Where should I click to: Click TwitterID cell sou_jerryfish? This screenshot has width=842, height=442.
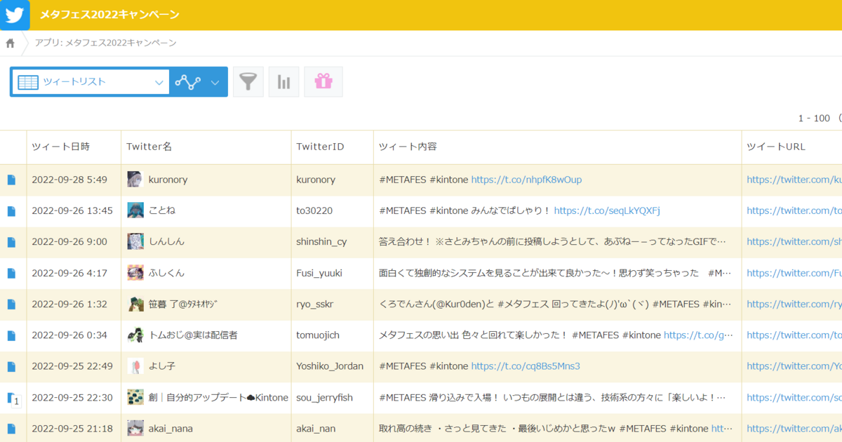[324, 397]
